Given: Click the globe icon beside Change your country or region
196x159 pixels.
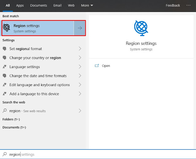Looking at the screenshot, I should coord(5,58).
